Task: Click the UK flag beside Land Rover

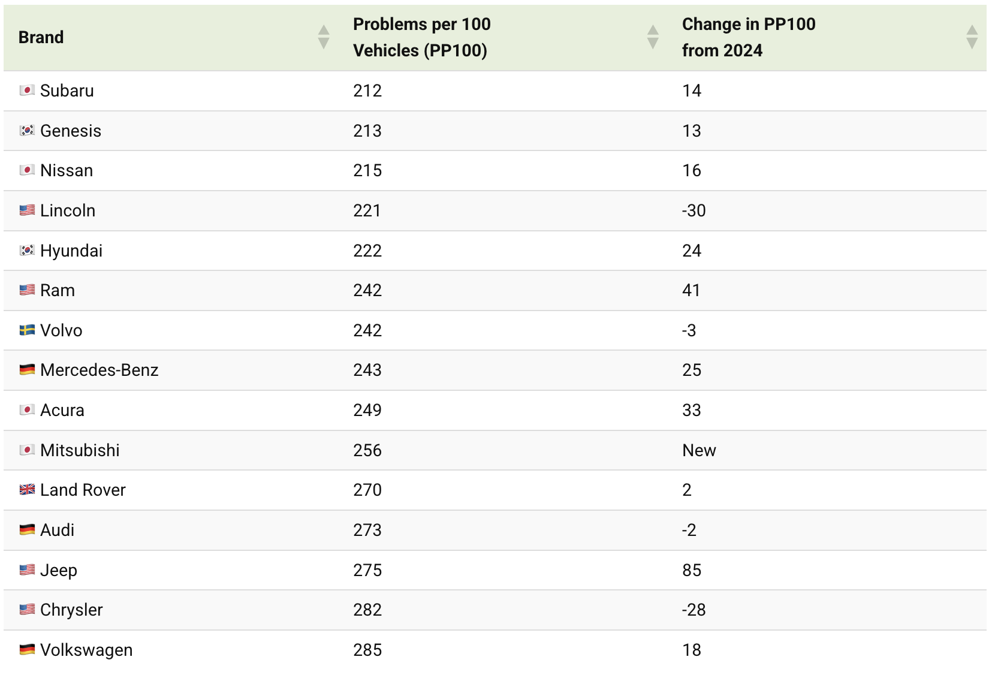Action: pyautogui.click(x=27, y=490)
